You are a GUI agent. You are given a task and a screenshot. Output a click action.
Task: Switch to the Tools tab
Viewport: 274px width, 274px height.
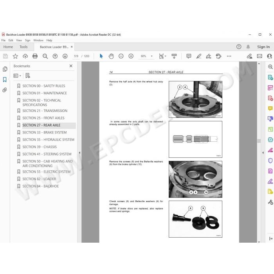23,47
